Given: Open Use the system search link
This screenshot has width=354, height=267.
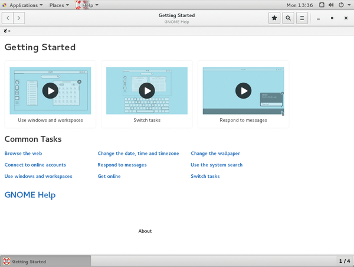Looking at the screenshot, I should 217,165.
